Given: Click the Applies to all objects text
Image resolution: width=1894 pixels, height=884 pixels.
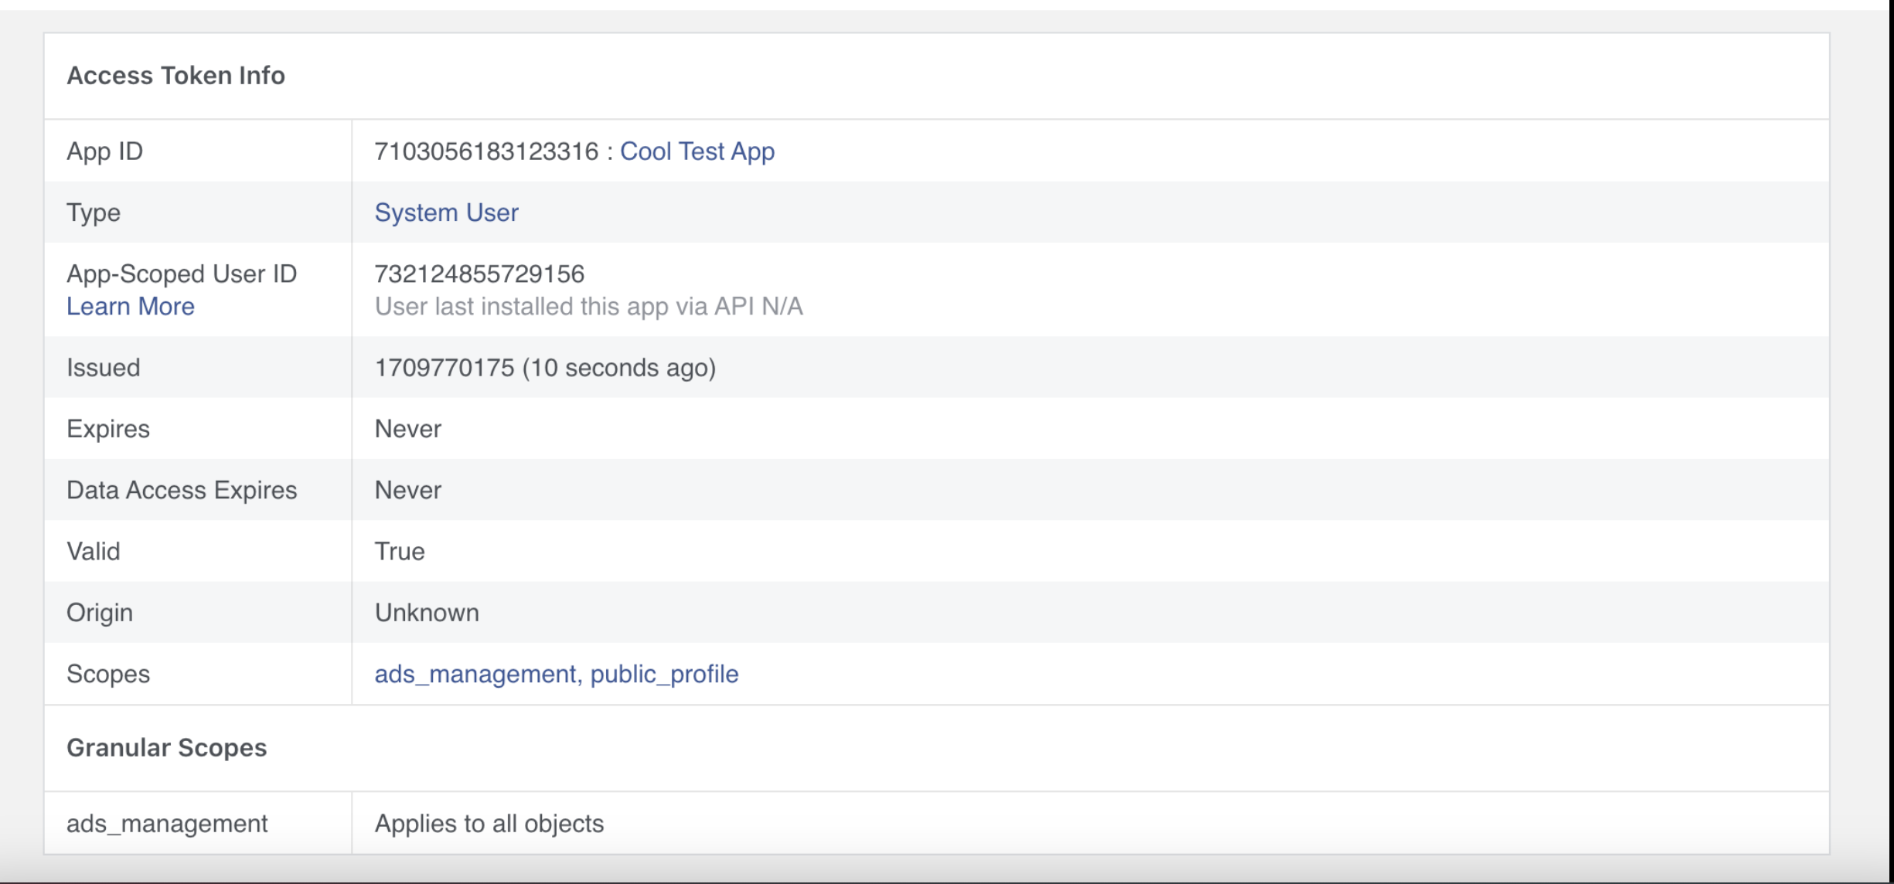Looking at the screenshot, I should (489, 824).
